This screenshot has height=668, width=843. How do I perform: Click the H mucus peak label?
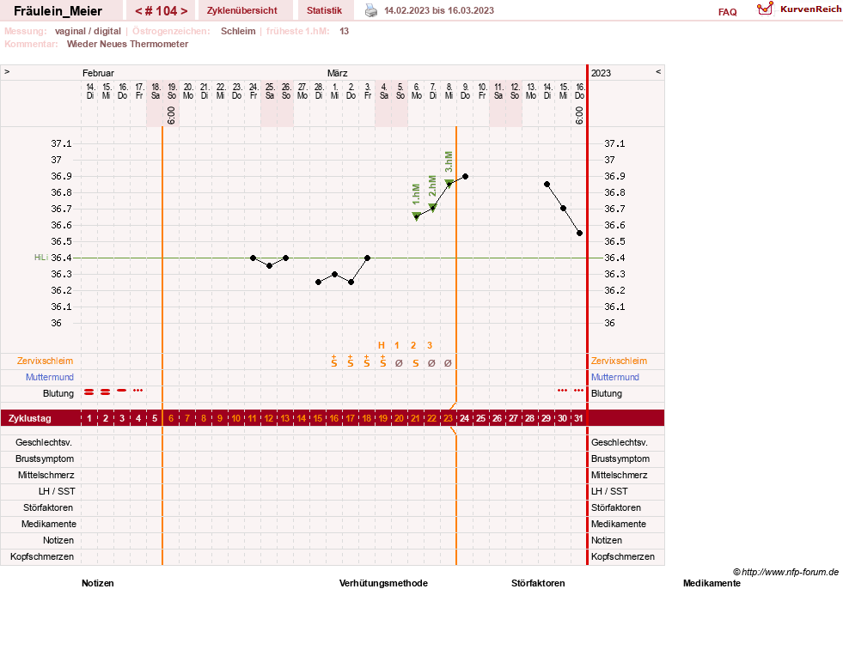click(x=382, y=345)
